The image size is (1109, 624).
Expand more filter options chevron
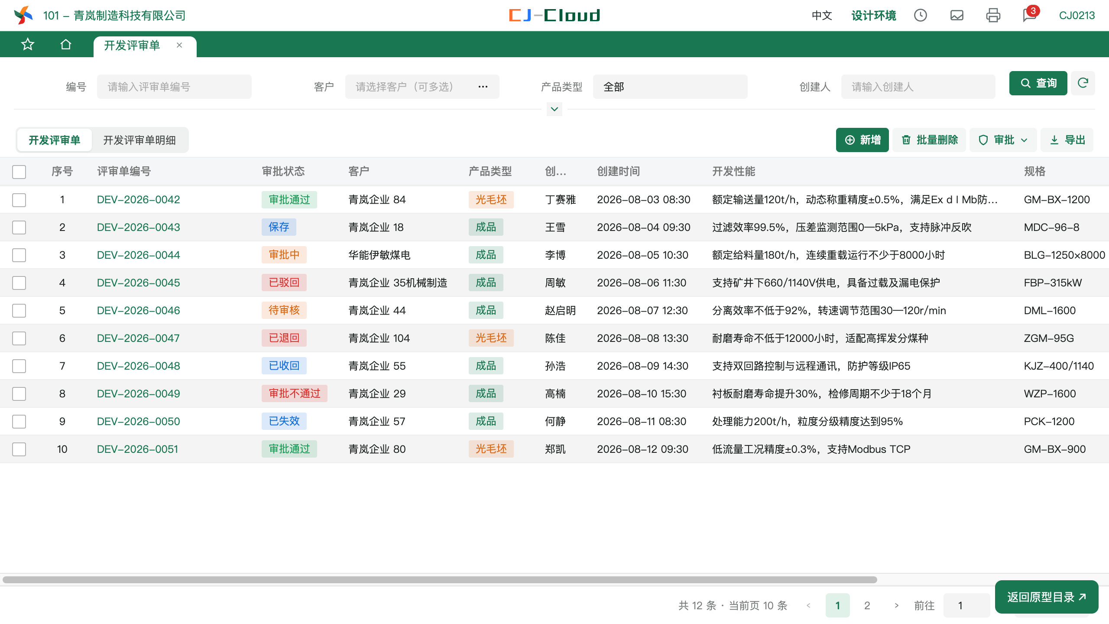point(554,109)
